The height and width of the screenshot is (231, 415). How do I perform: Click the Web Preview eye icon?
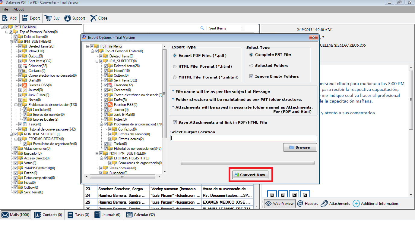click(268, 204)
